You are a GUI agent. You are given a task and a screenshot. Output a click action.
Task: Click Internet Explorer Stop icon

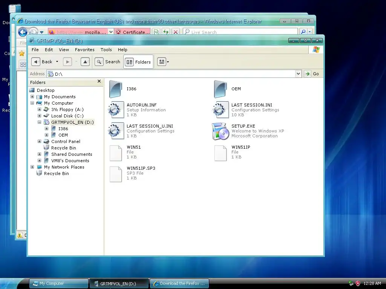176,32
